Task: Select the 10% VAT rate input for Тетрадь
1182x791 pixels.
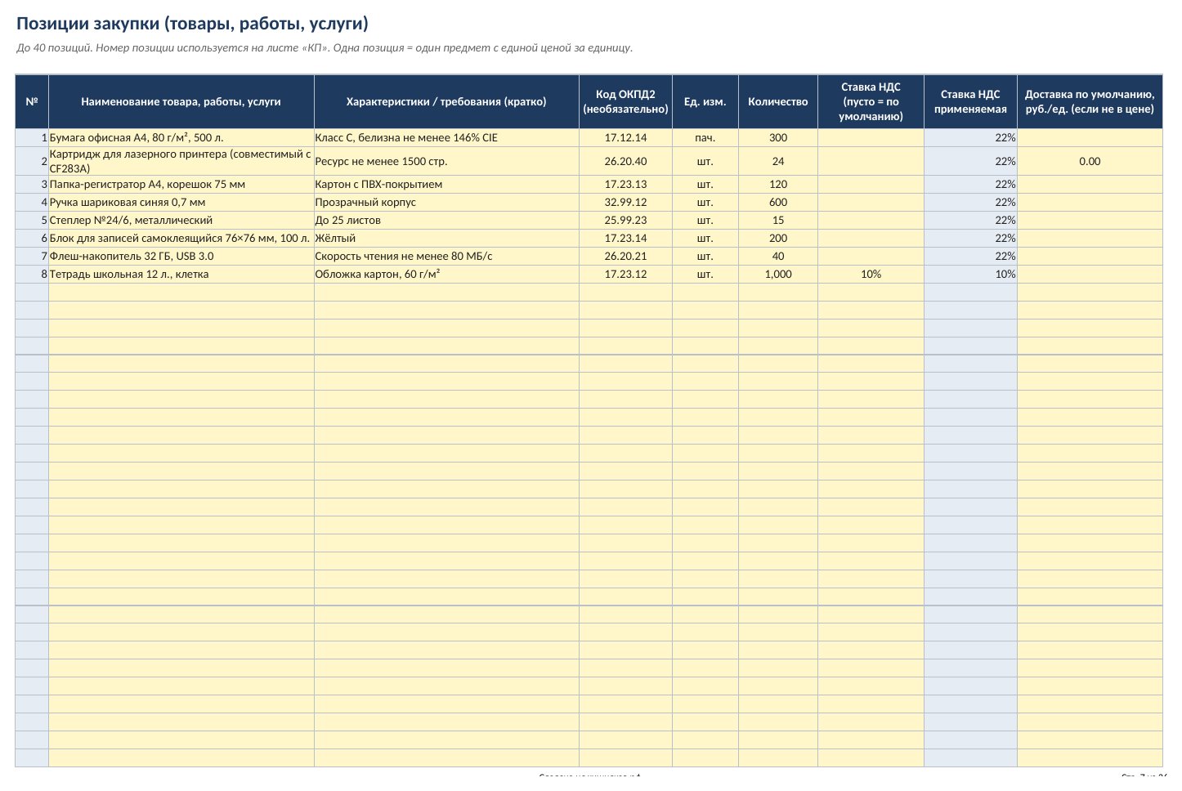Action: (871, 274)
